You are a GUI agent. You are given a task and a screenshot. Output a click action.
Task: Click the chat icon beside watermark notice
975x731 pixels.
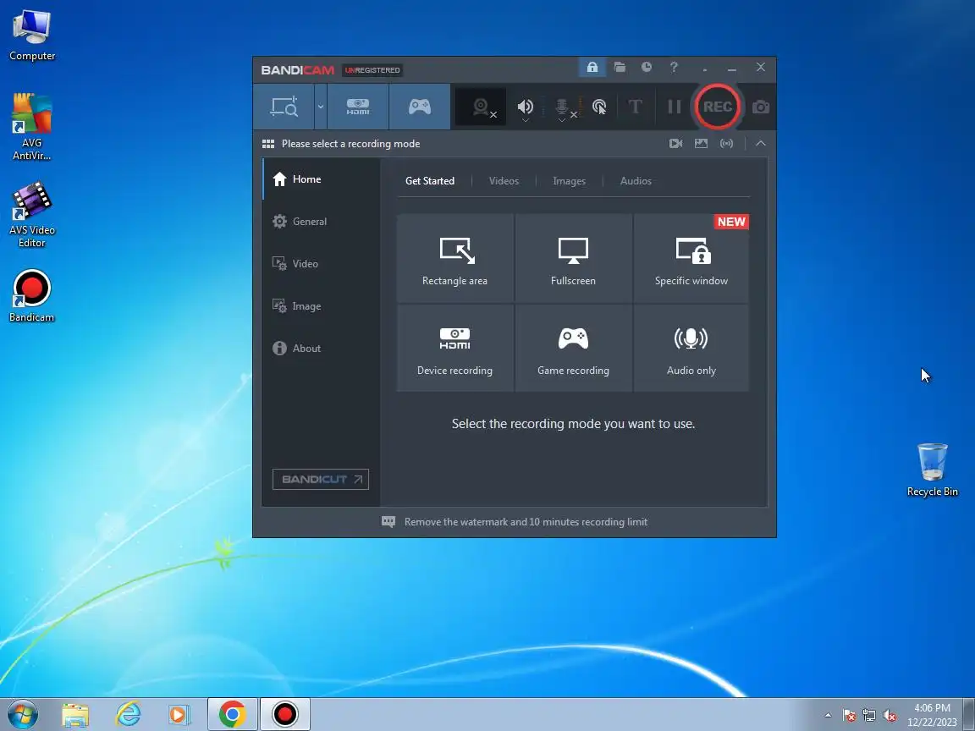(x=388, y=521)
